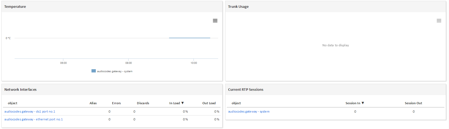Click the audiocodes gateway - system legend label
The width and height of the screenshot is (449, 129).
[x=115, y=71]
